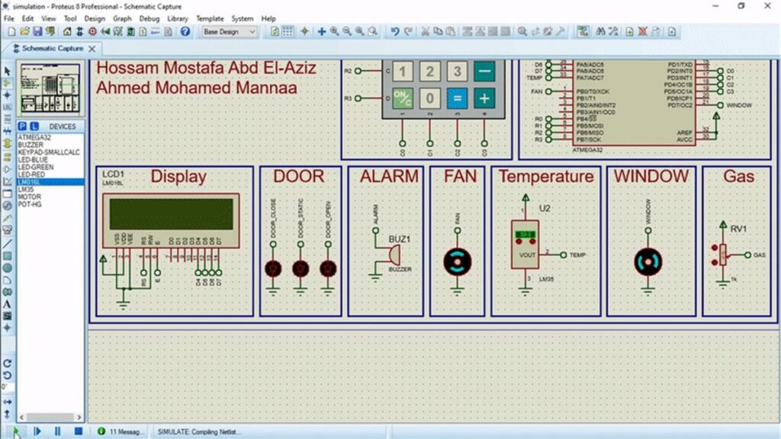781x439 pixels.
Task: Rotate clockwise using the rotation icon
Action: [x=7, y=364]
